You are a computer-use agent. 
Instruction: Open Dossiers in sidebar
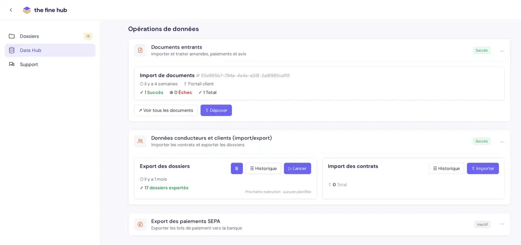(50, 36)
